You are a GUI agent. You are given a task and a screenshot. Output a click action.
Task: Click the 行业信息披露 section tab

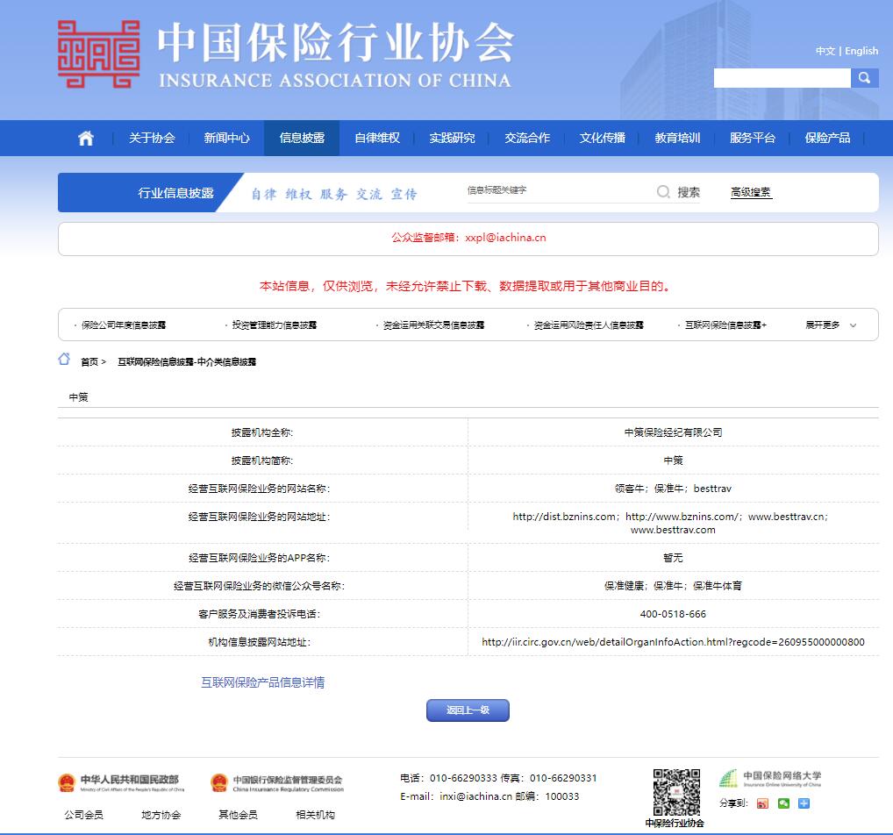click(x=175, y=193)
